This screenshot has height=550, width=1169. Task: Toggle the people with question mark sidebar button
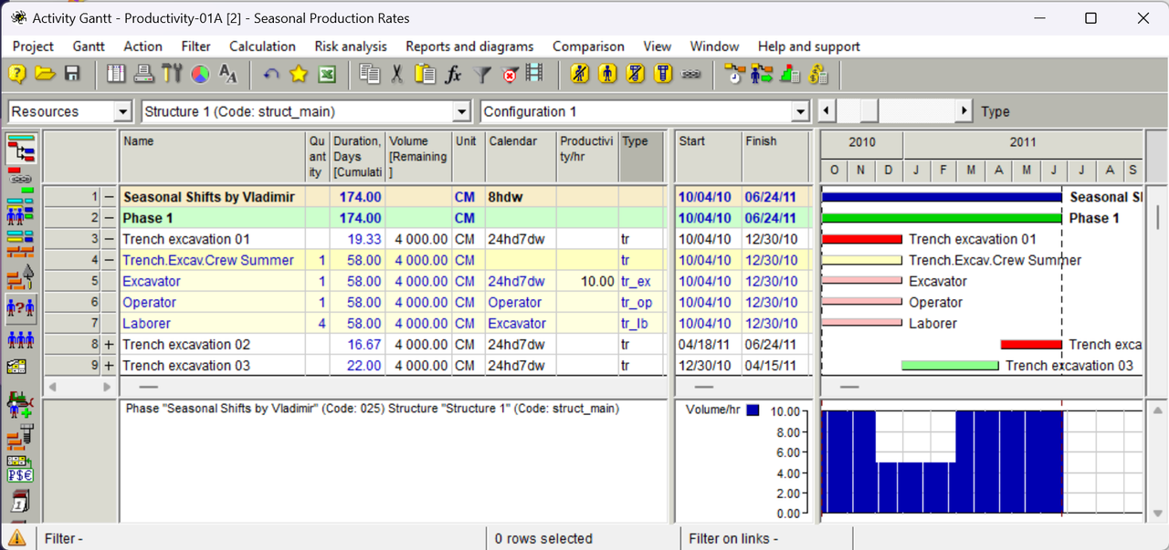pyautogui.click(x=21, y=309)
